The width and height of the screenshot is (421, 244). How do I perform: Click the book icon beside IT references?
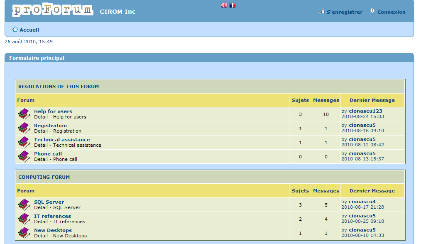[x=24, y=219]
